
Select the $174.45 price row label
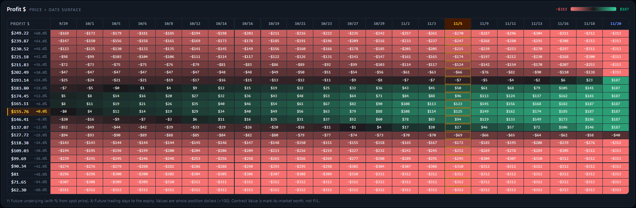(29, 96)
